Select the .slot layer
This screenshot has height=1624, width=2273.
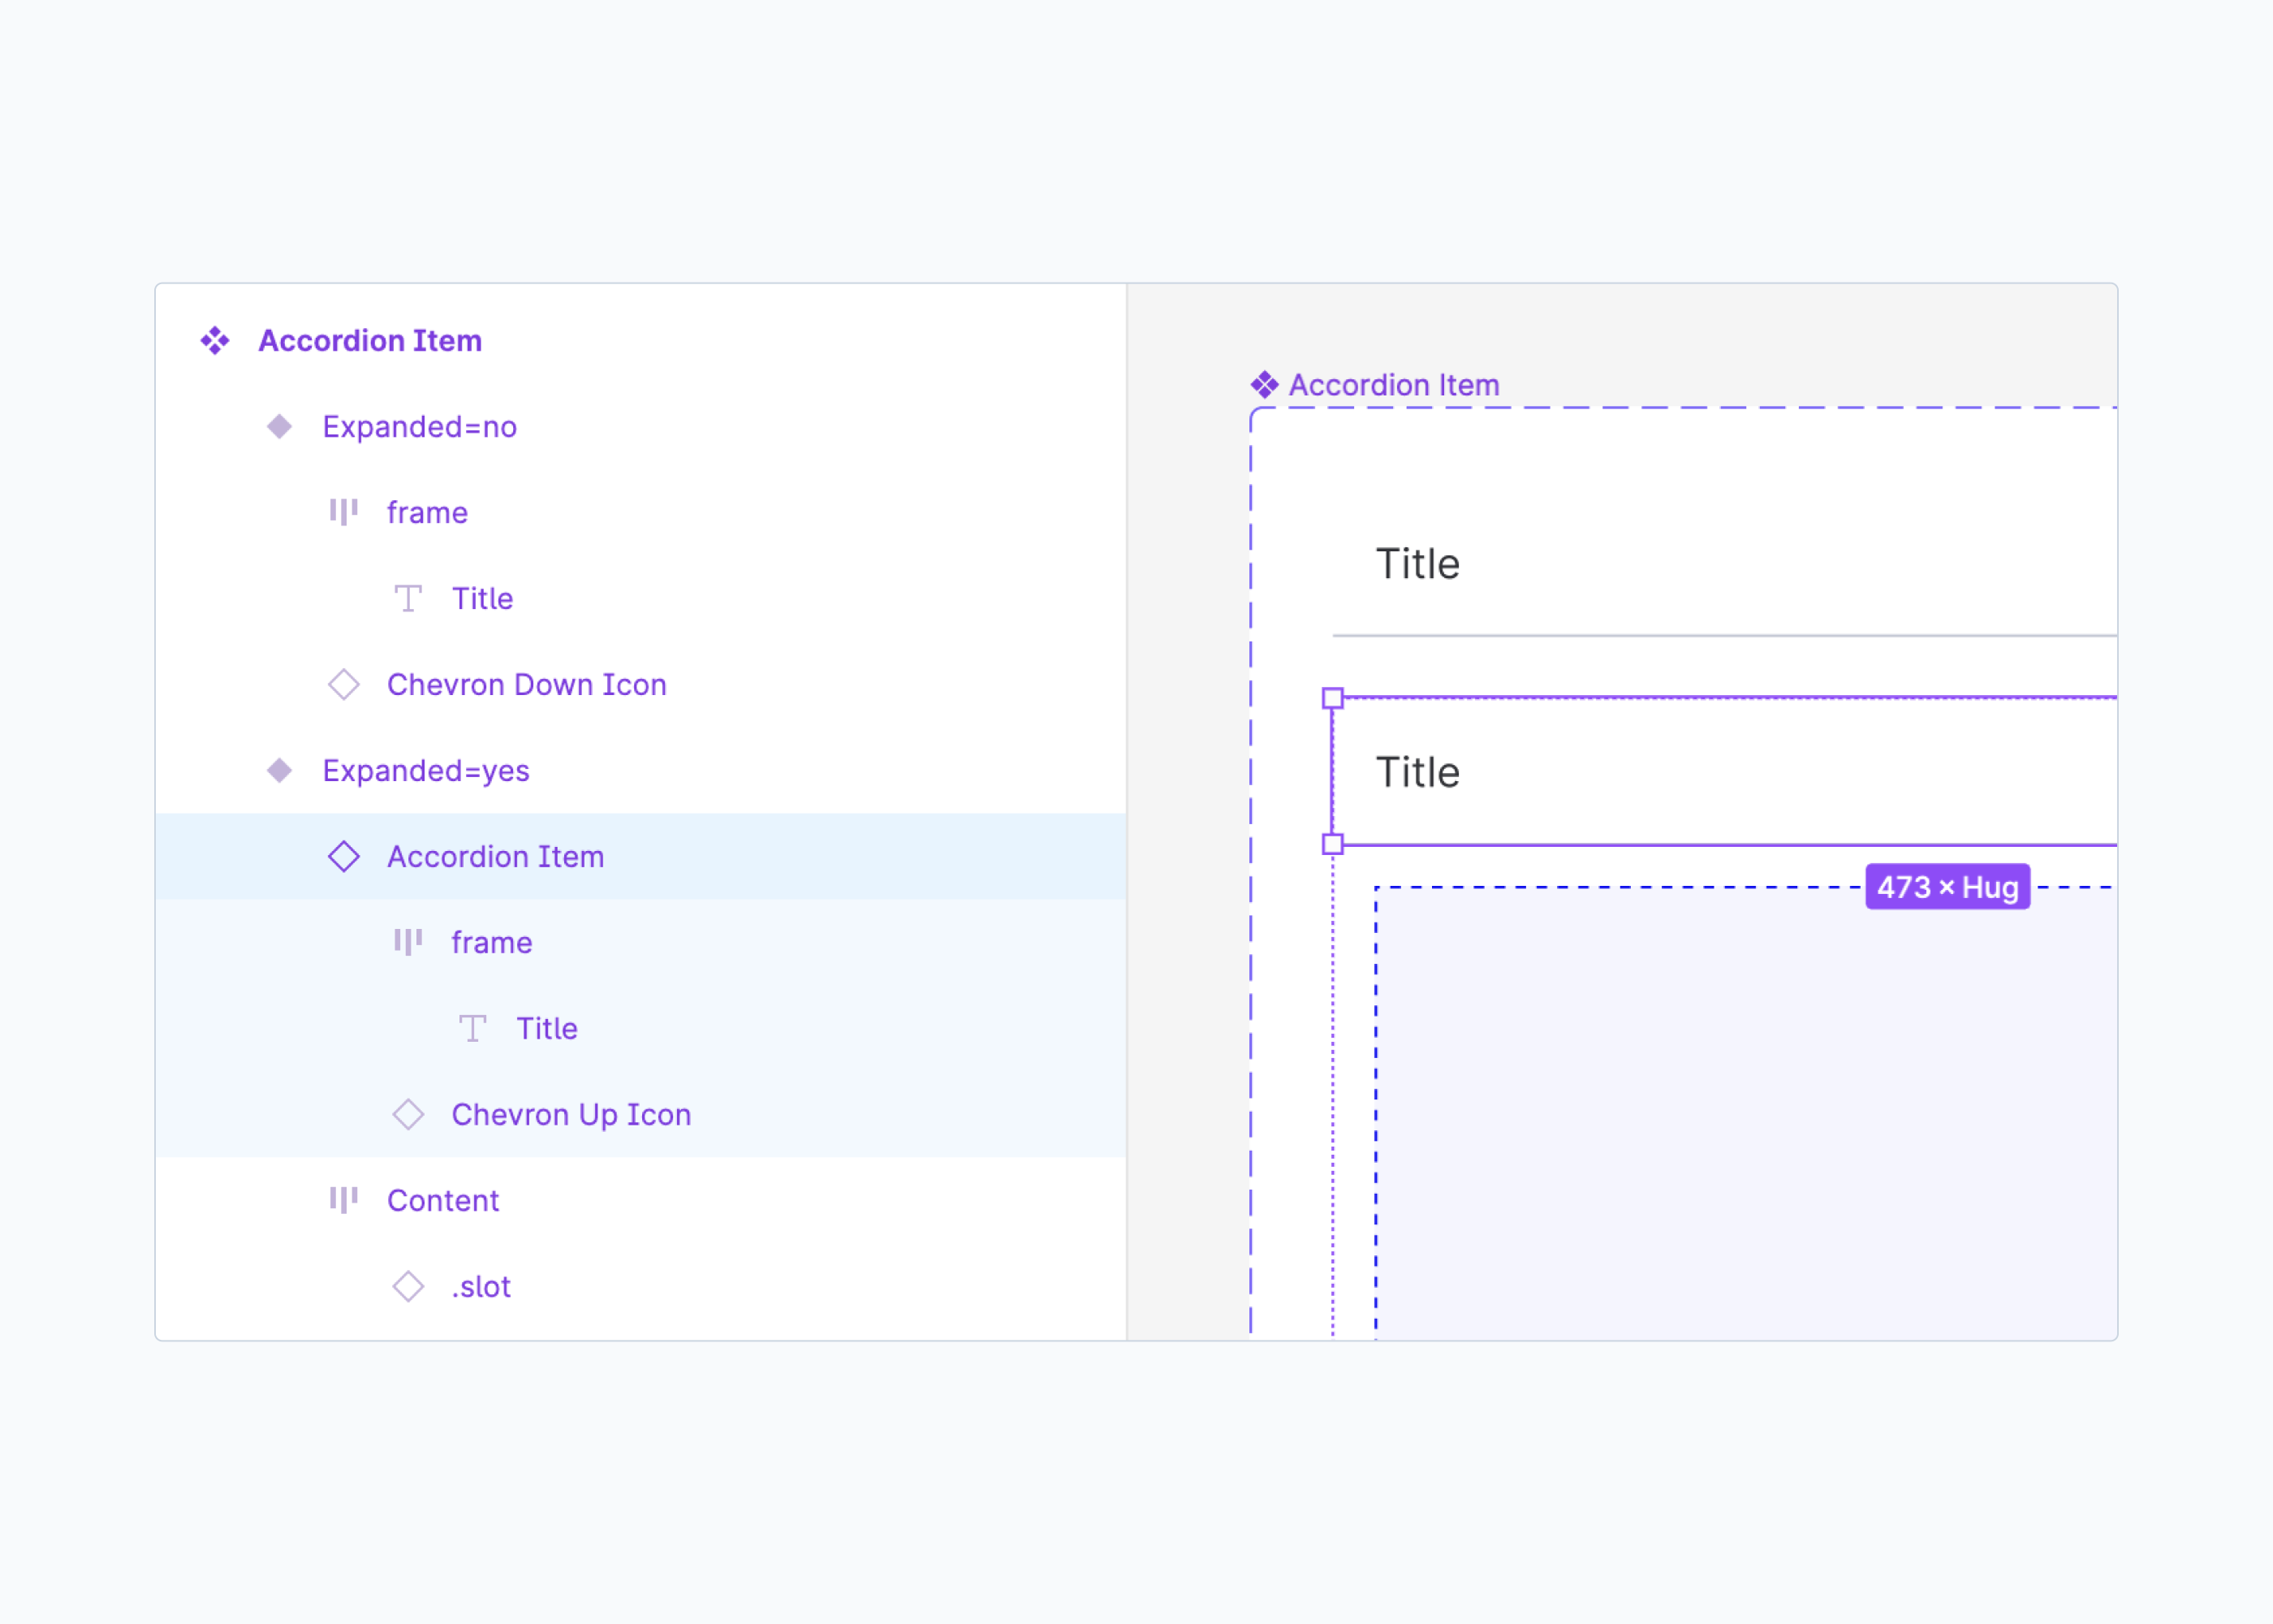481,1287
